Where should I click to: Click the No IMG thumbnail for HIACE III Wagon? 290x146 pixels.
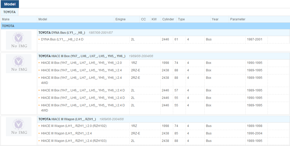click(x=19, y=127)
